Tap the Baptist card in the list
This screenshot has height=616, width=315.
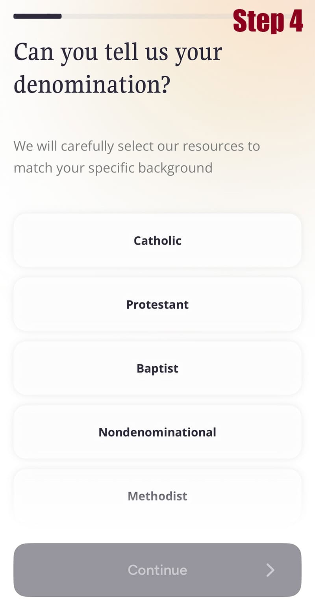point(157,368)
